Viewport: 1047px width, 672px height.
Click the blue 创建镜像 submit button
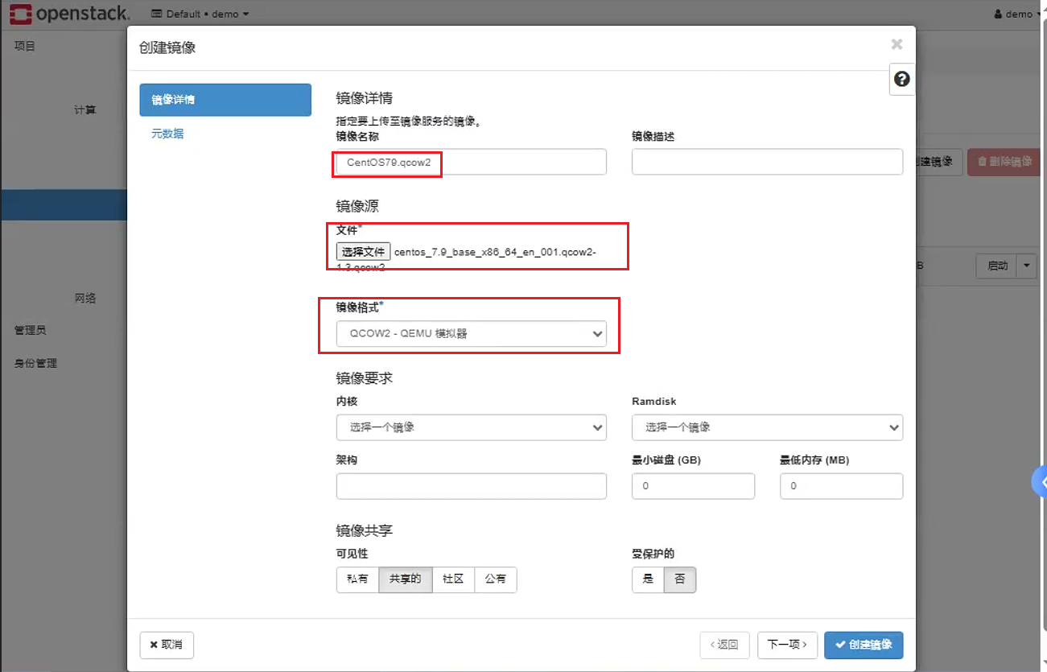click(x=864, y=645)
